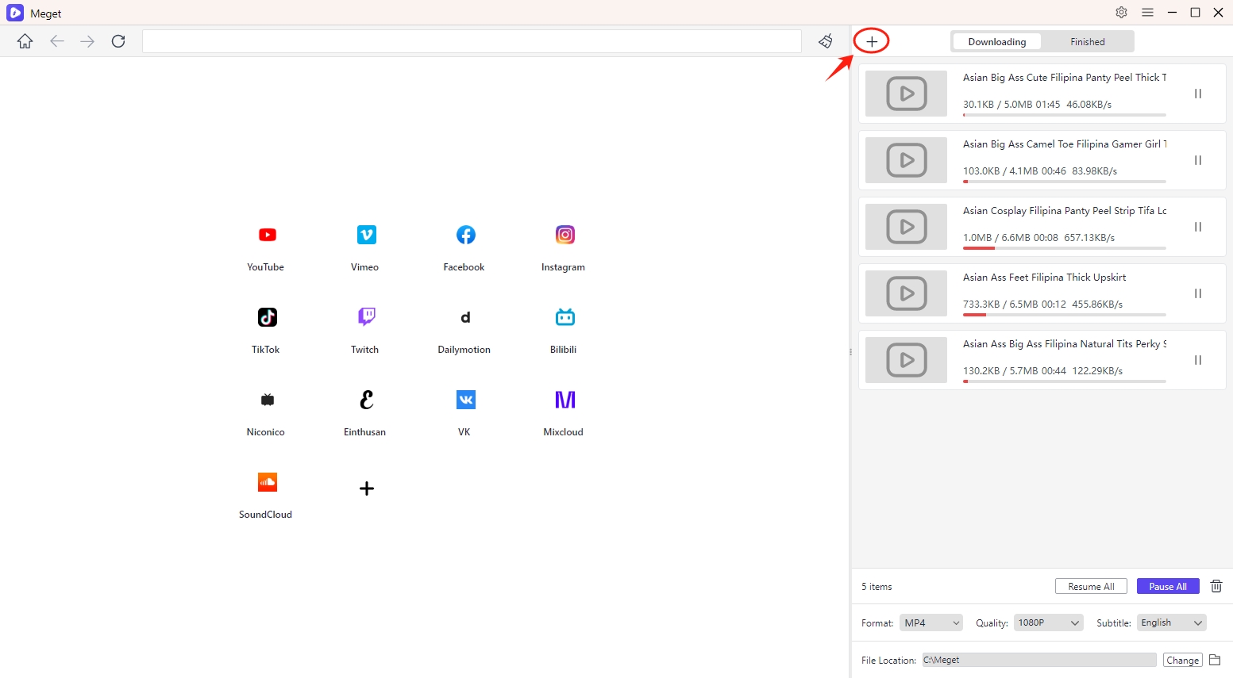Pause the 6.6MB download
Image resolution: width=1233 pixels, height=678 pixels.
click(x=1198, y=227)
